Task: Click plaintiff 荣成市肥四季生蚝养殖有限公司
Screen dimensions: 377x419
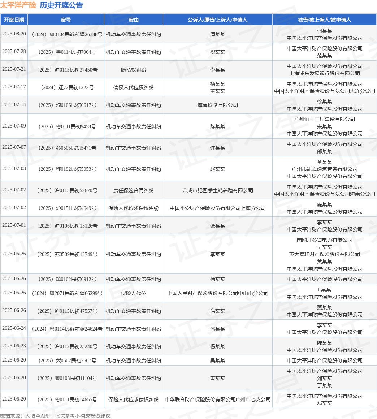Action: tap(217, 190)
